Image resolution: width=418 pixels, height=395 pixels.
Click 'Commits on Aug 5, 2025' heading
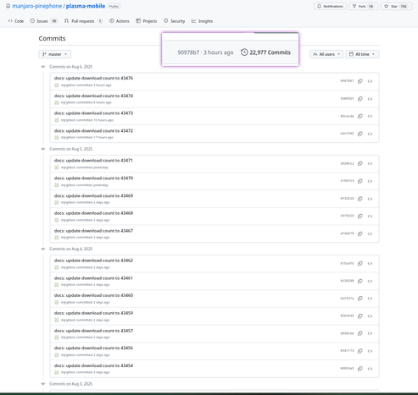point(71,149)
